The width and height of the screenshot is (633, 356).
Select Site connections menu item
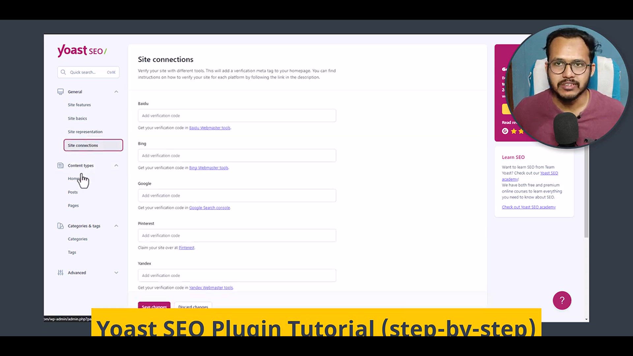coord(93,145)
